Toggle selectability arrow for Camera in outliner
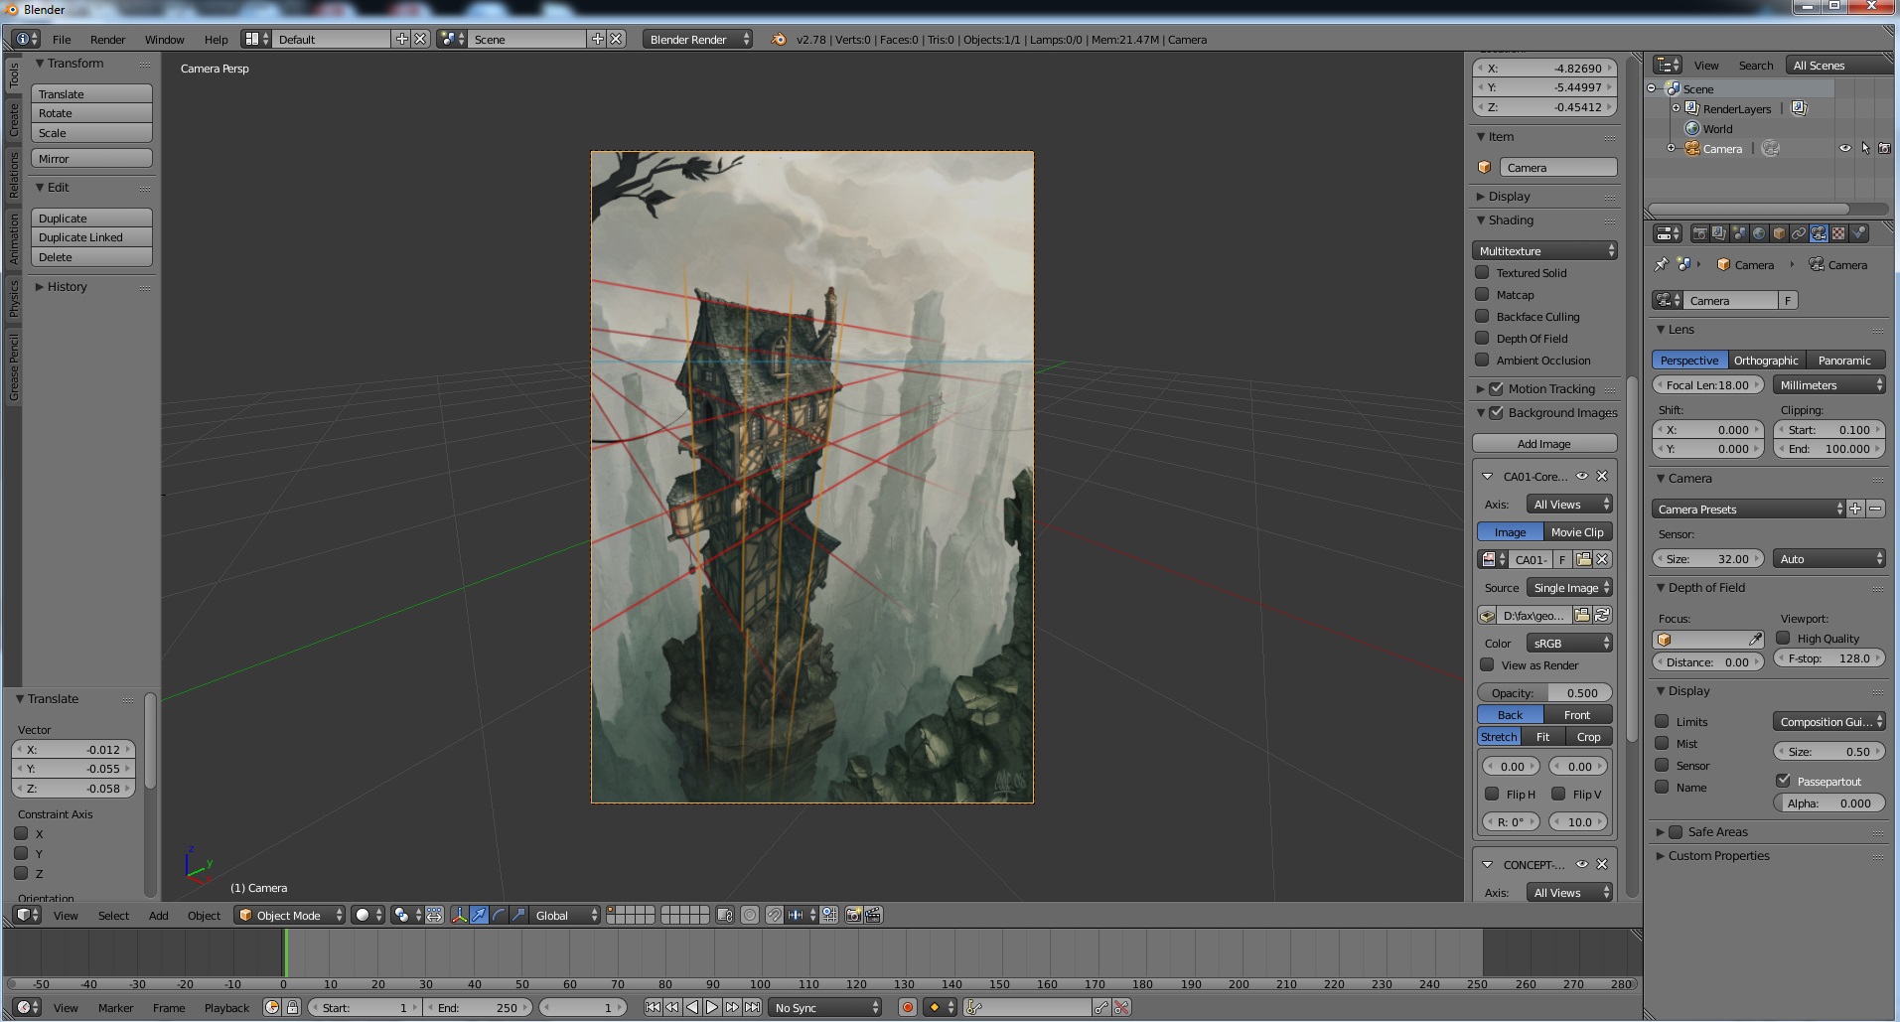This screenshot has height=1022, width=1900. click(x=1865, y=148)
